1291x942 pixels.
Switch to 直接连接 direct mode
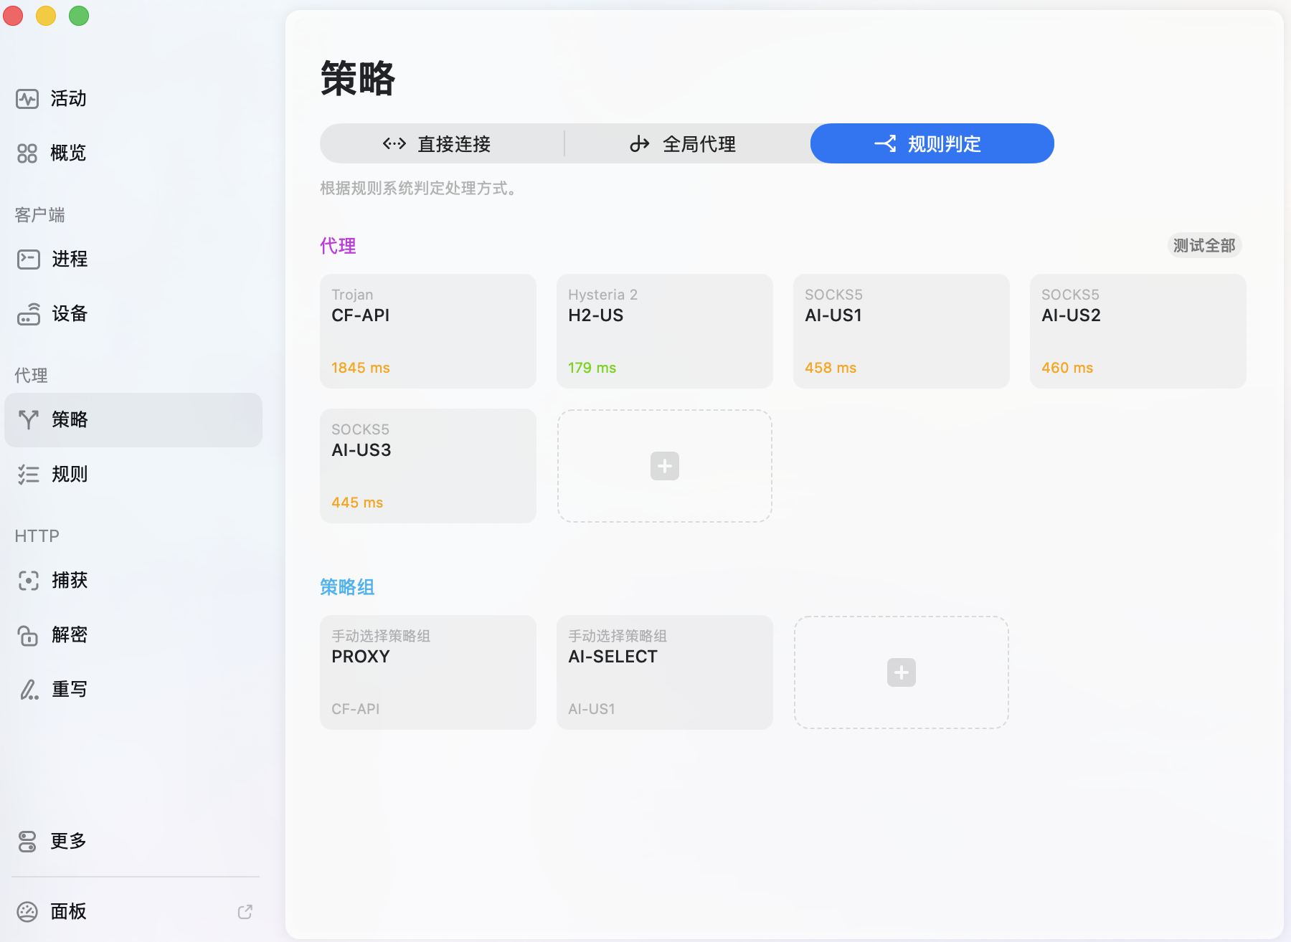(x=443, y=143)
